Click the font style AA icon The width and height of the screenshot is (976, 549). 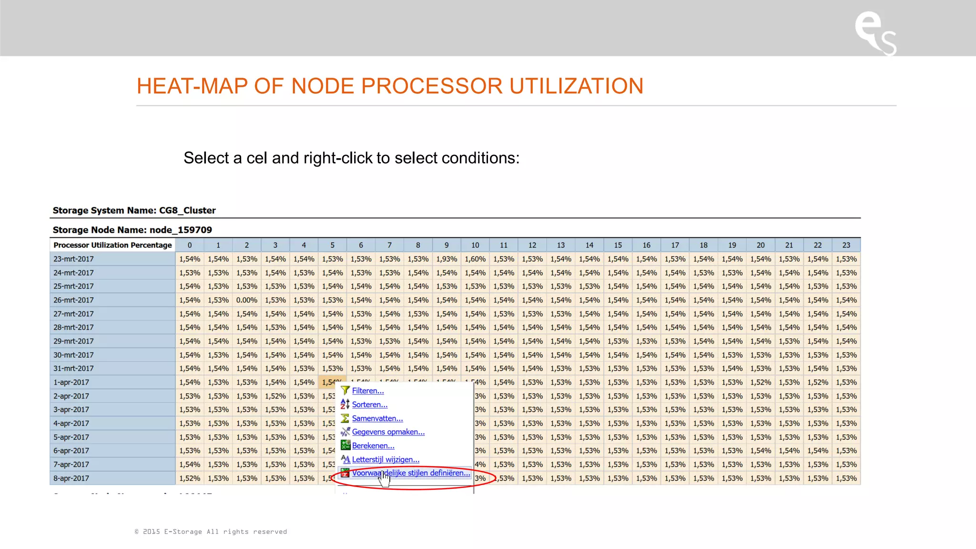click(345, 459)
